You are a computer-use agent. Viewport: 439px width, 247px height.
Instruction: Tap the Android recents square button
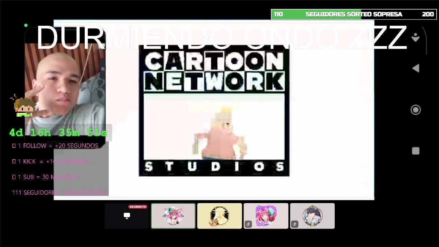coord(416,151)
